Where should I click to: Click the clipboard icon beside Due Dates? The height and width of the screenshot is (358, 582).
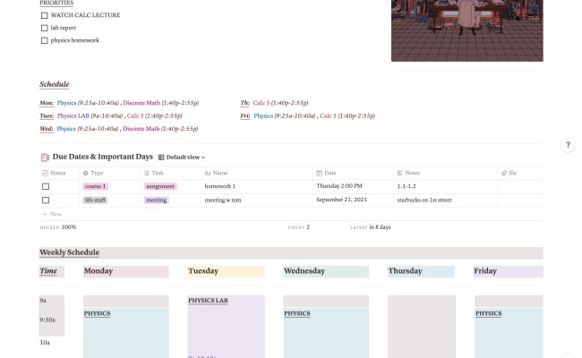[45, 158]
